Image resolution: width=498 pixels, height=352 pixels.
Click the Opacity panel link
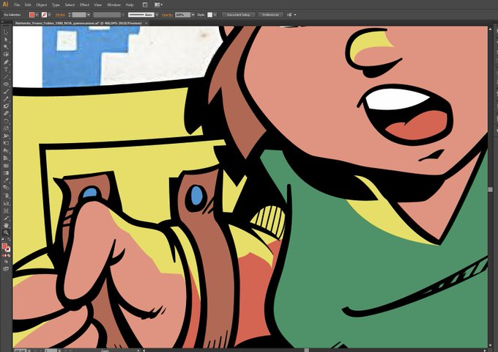pos(167,15)
